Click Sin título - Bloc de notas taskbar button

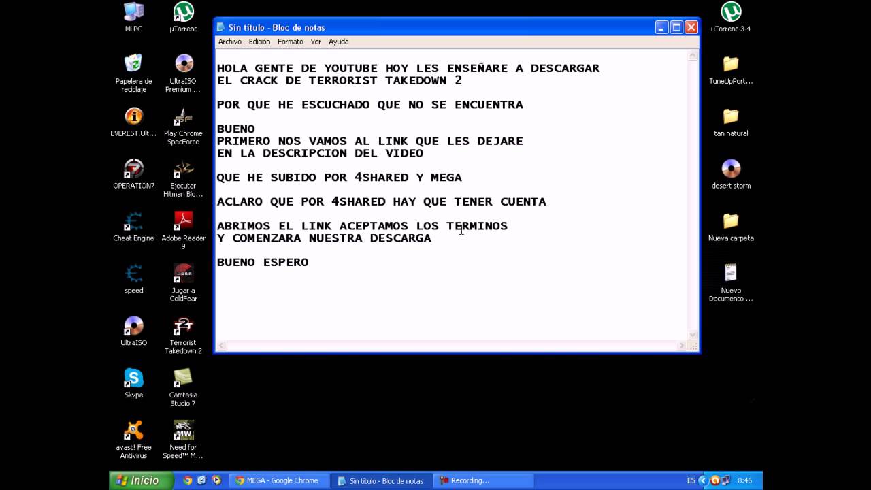(382, 480)
